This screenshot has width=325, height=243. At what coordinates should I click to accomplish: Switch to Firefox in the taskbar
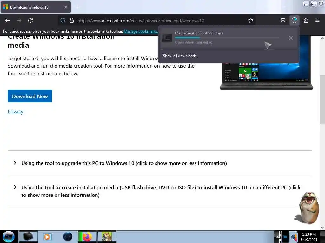87,237
